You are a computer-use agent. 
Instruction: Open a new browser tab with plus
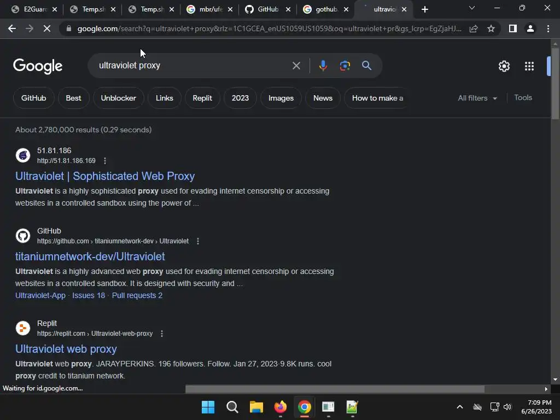424,10
